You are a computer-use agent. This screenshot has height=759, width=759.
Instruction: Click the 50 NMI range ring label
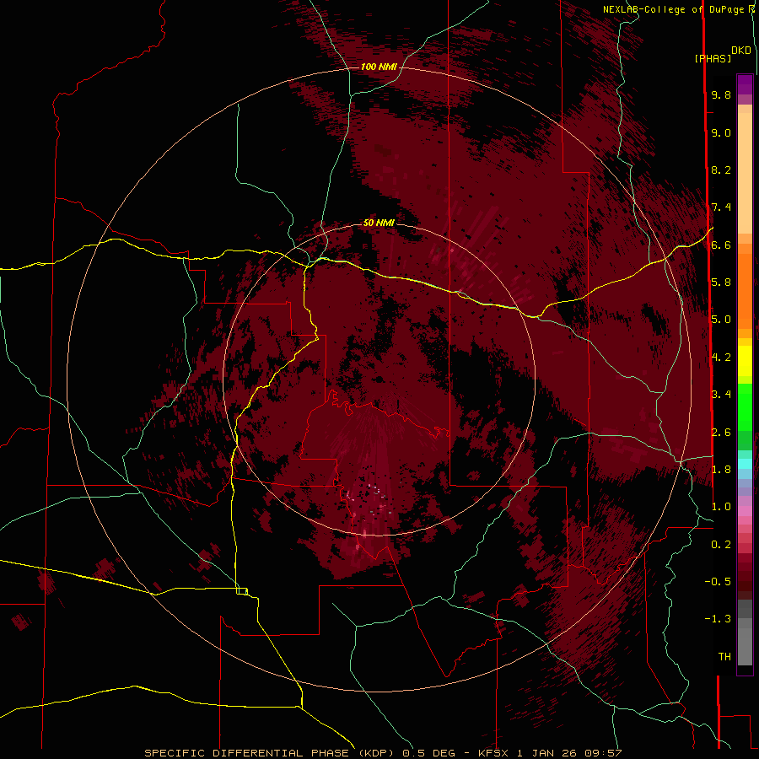(379, 223)
